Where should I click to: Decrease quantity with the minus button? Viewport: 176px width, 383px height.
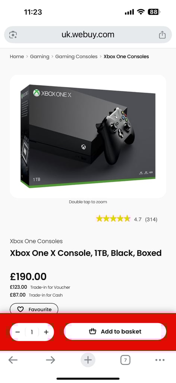18,332
